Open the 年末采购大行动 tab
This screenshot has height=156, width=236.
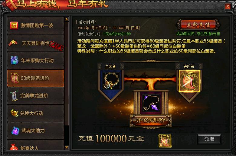tap(36, 61)
